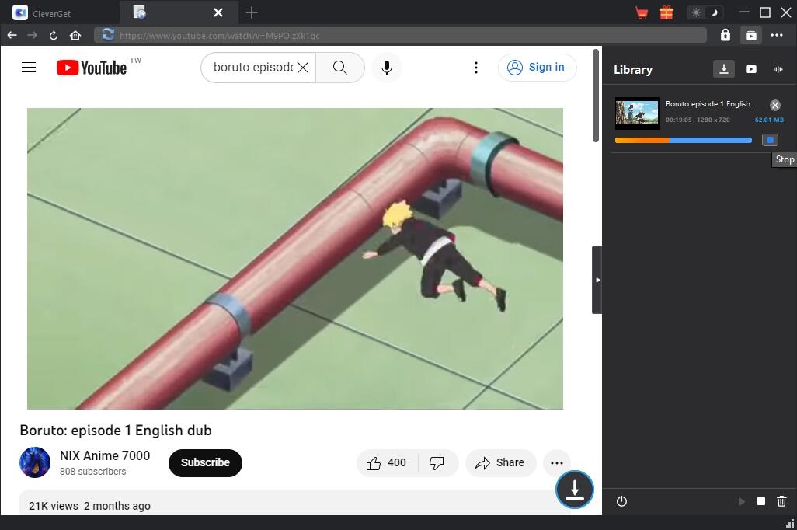Click the browser home icon
Viewport: 797px width, 530px height.
pos(75,35)
